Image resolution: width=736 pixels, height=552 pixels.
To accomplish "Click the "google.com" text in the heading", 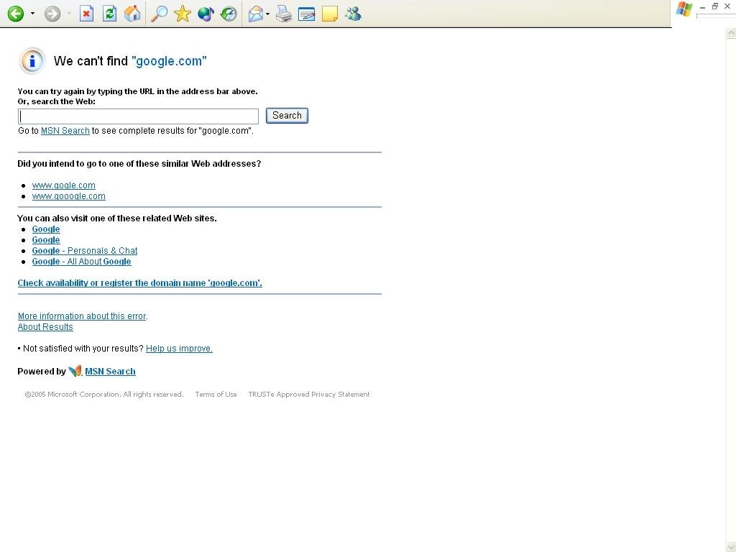I will point(169,61).
